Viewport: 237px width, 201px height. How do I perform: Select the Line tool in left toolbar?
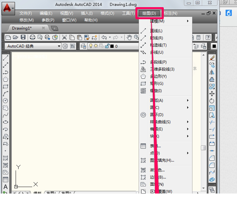coord(6,58)
